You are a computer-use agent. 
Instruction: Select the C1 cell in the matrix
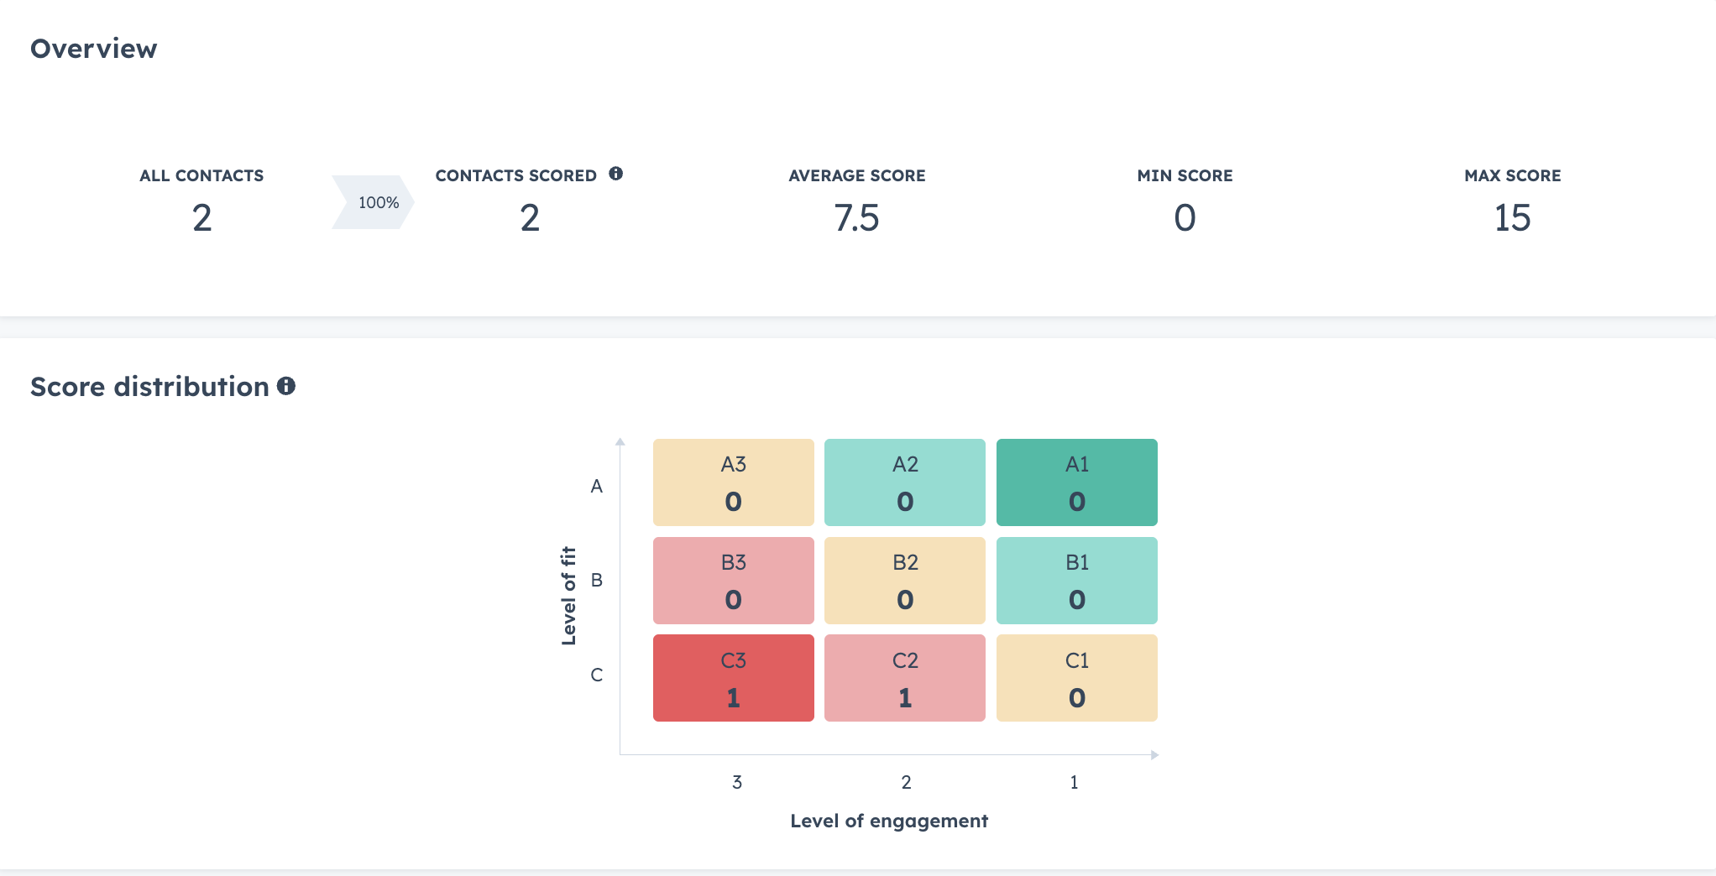pos(1076,677)
